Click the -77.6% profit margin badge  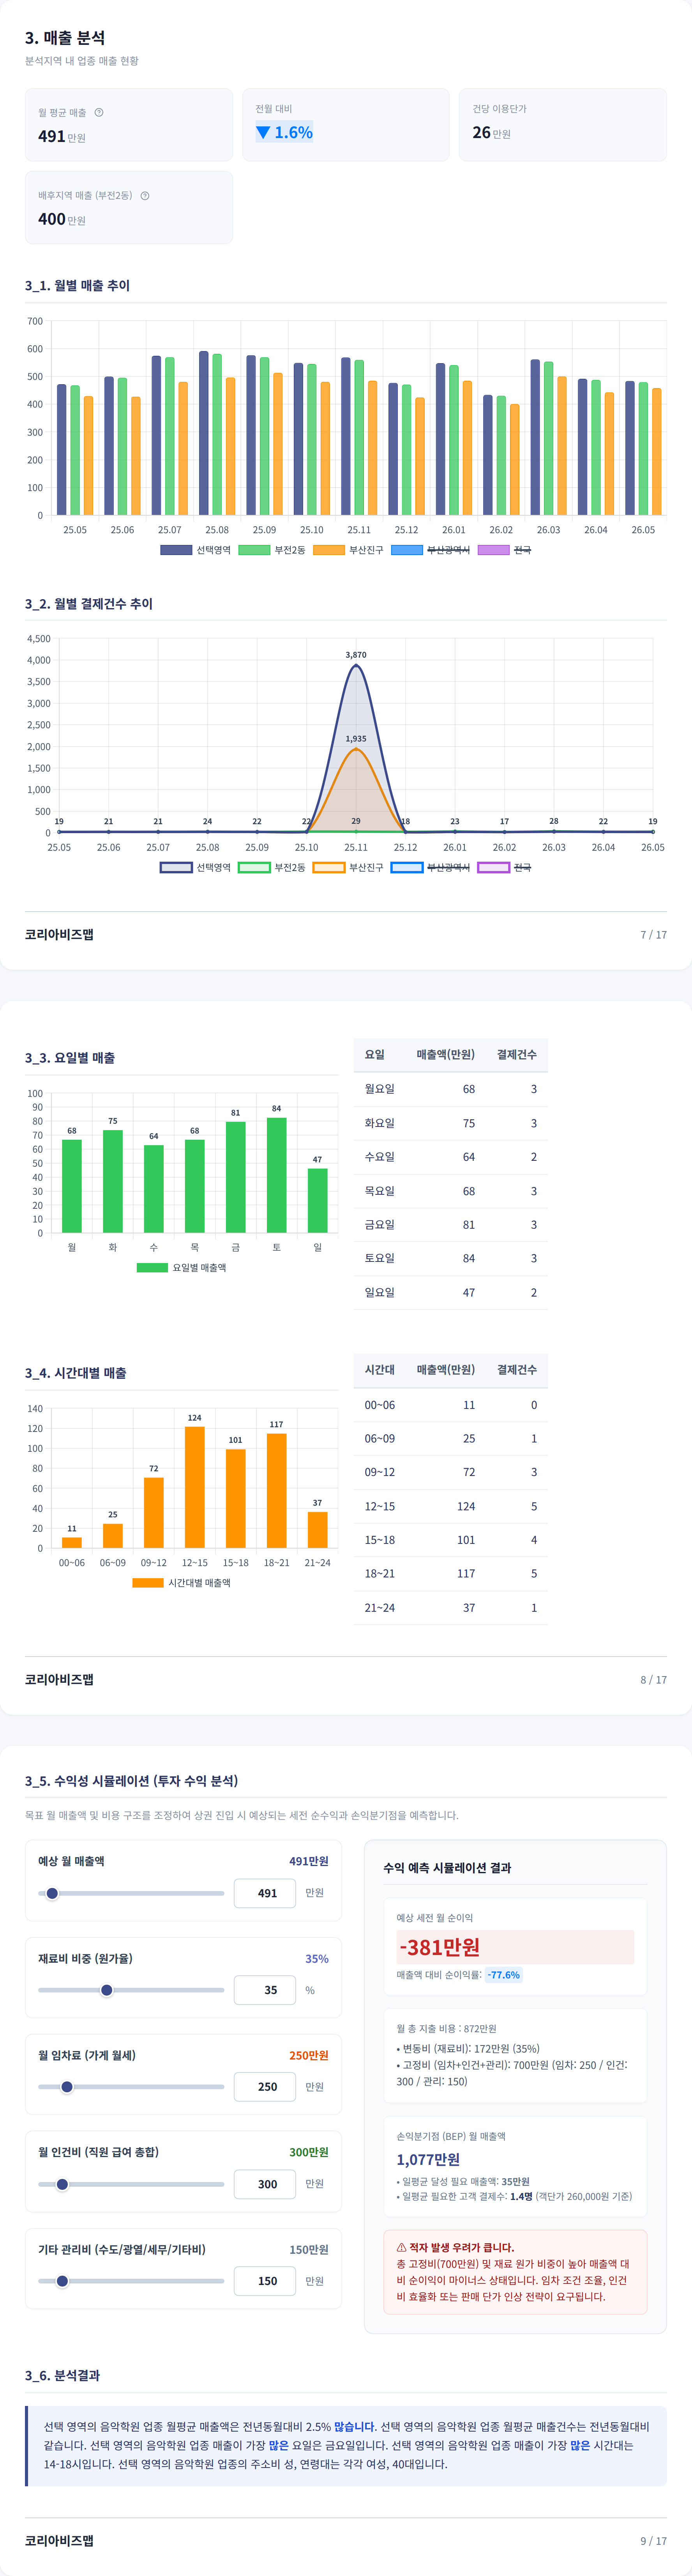point(503,1975)
